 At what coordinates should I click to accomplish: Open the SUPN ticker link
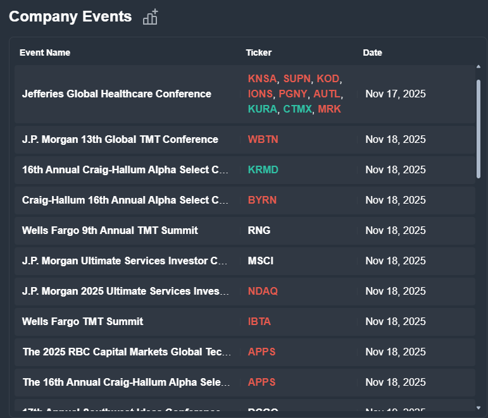297,78
